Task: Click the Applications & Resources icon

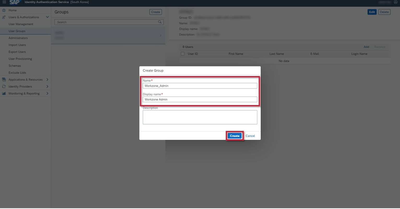Action: click(x=4, y=80)
